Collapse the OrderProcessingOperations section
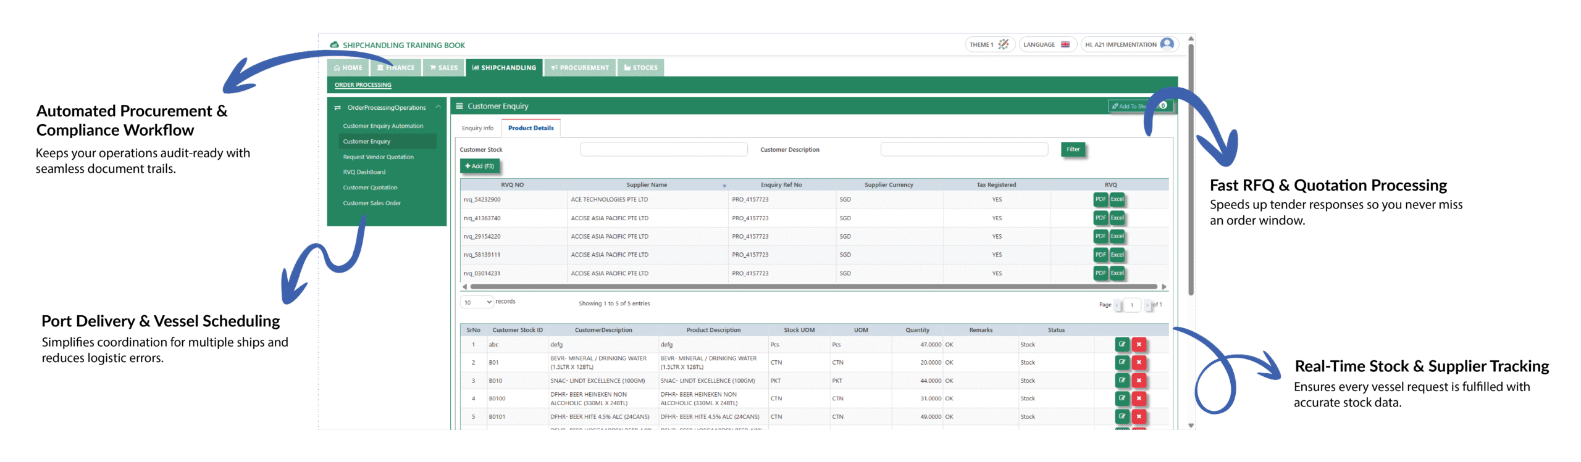This screenshot has height=462, width=1581. (438, 107)
